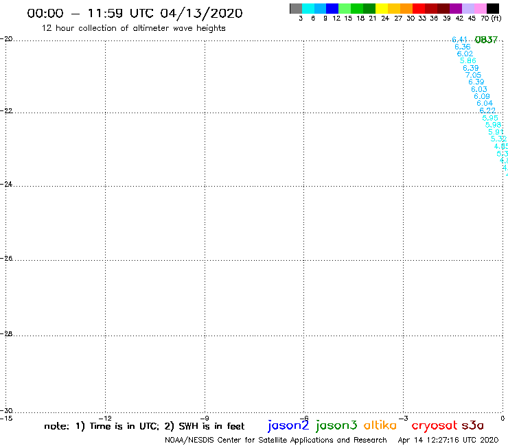Click the green 'jason3' satellite legend label
This screenshot has height=446, width=508.
pos(336,425)
